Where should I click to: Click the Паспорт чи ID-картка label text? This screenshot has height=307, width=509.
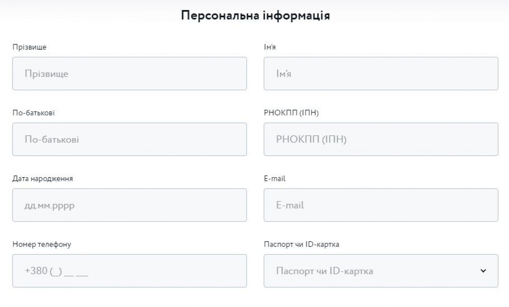301,244
